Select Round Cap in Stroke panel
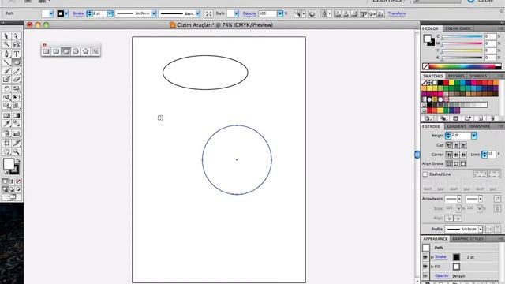The image size is (505, 284). click(456, 145)
